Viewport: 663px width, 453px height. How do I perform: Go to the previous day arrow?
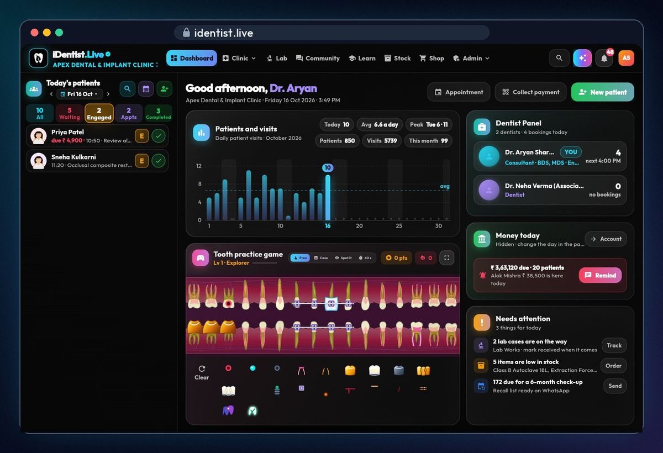pos(51,94)
